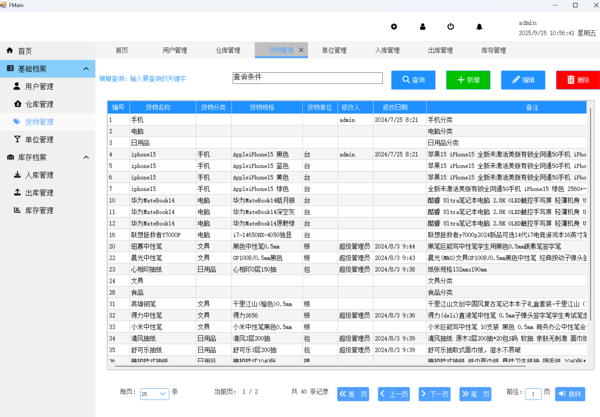
Task: Click the table's horizontal scrollbar
Action: pyautogui.click(x=320, y=366)
